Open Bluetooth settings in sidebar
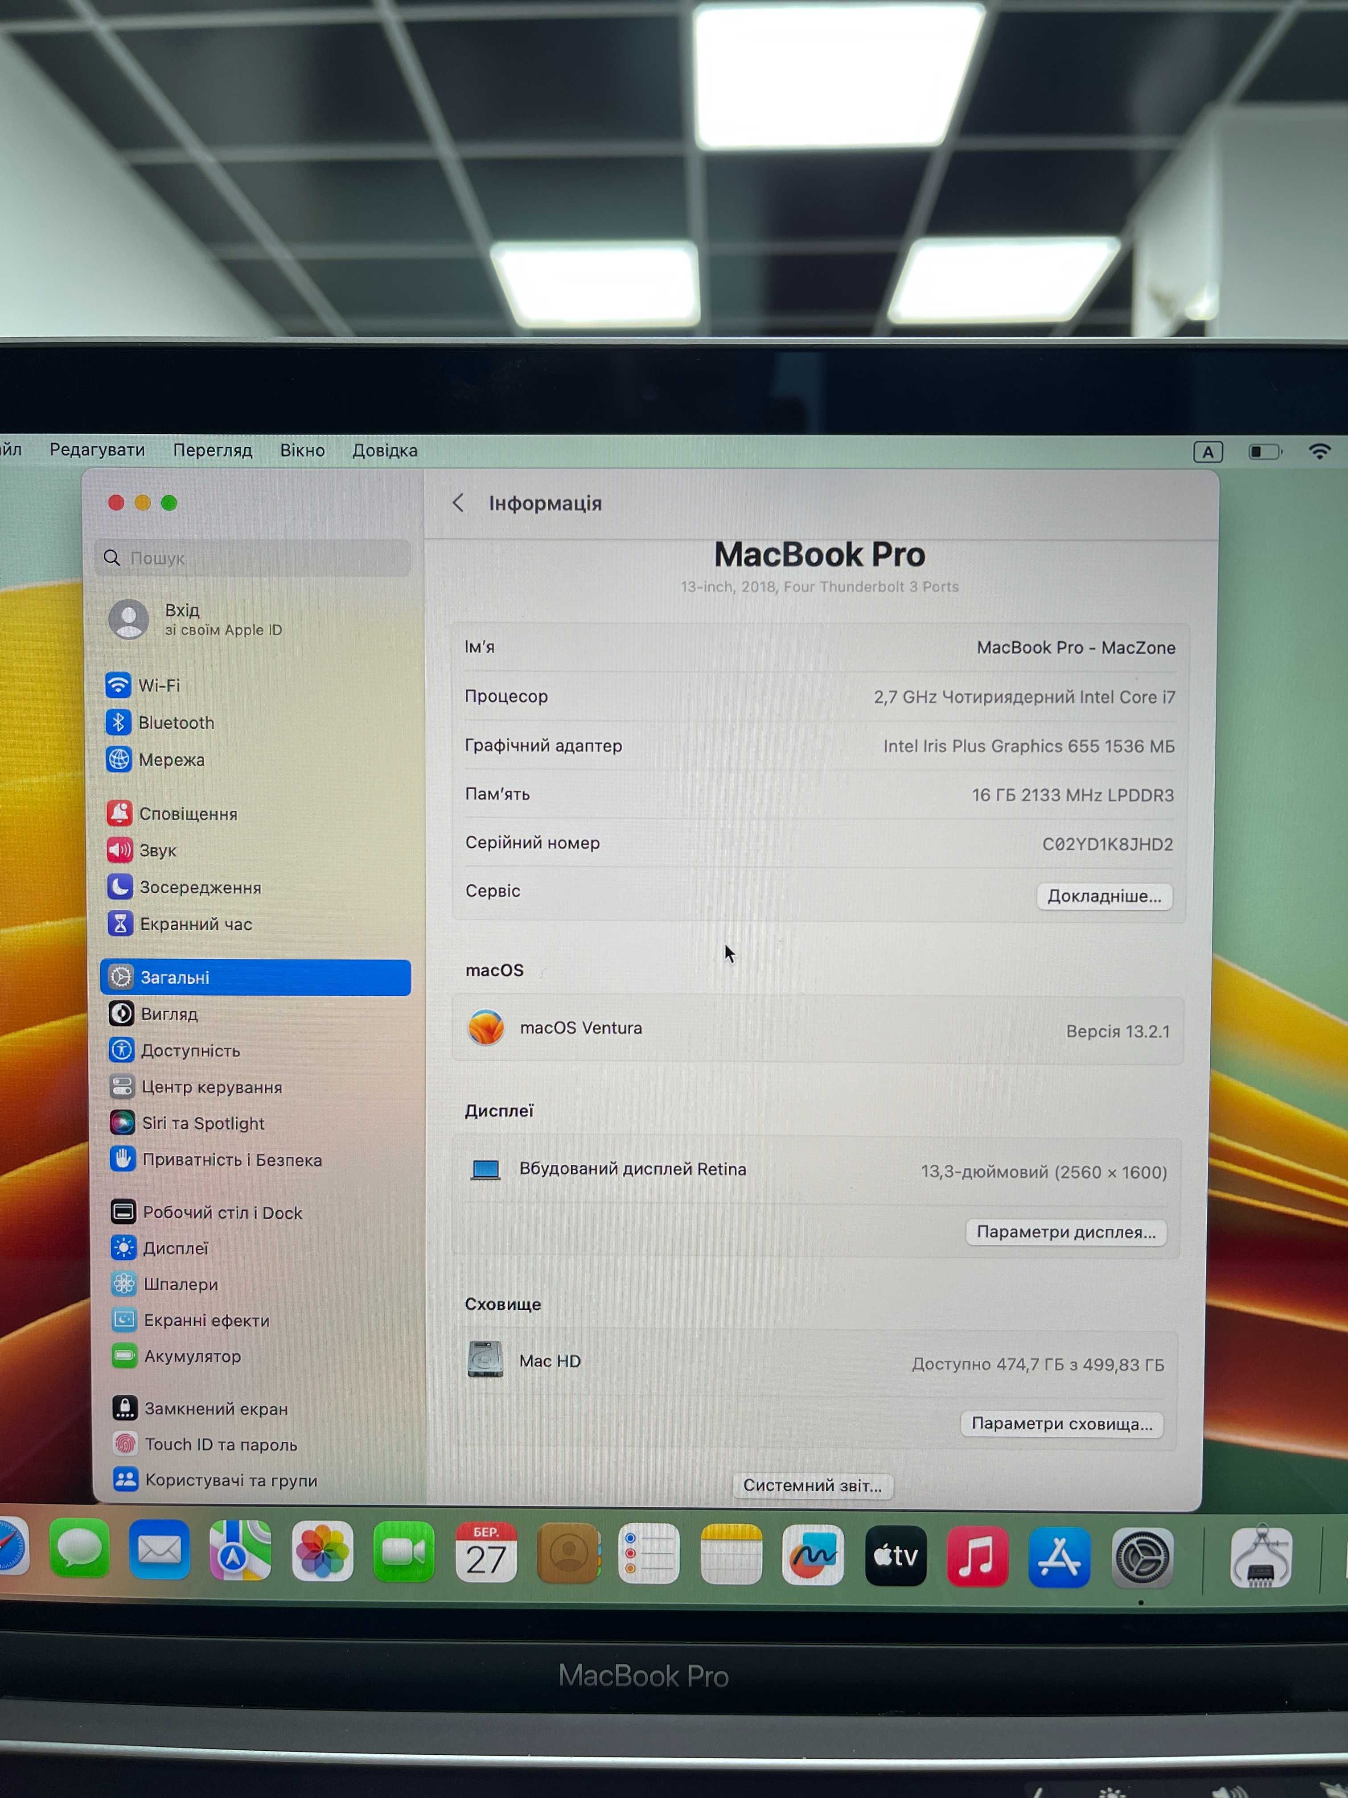 tap(160, 722)
